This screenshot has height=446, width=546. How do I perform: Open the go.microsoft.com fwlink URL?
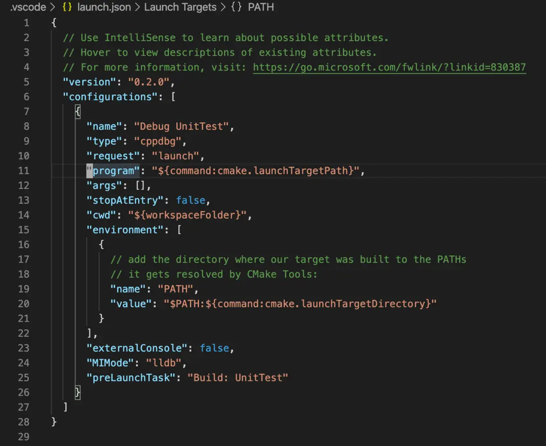pyautogui.click(x=389, y=67)
